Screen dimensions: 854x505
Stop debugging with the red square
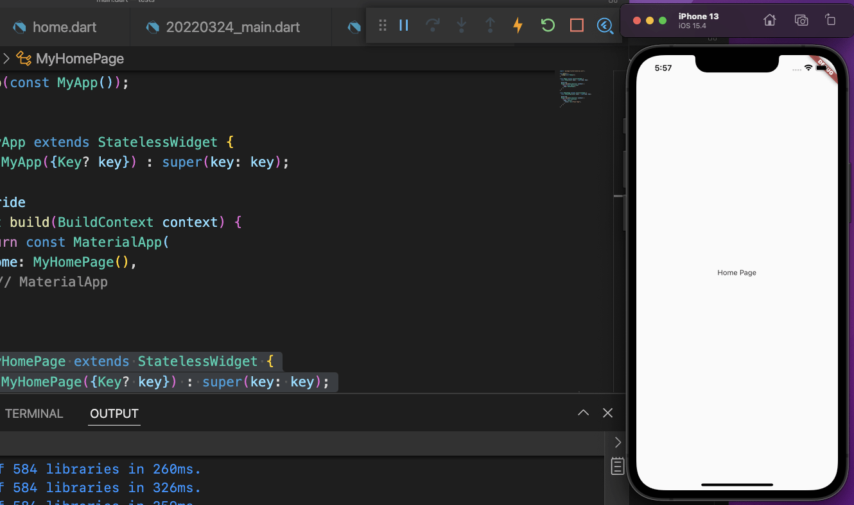click(577, 26)
